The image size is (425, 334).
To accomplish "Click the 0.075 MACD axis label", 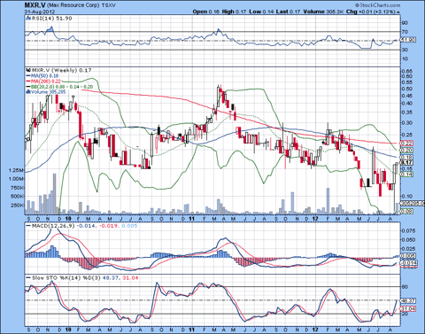I will [408, 231].
